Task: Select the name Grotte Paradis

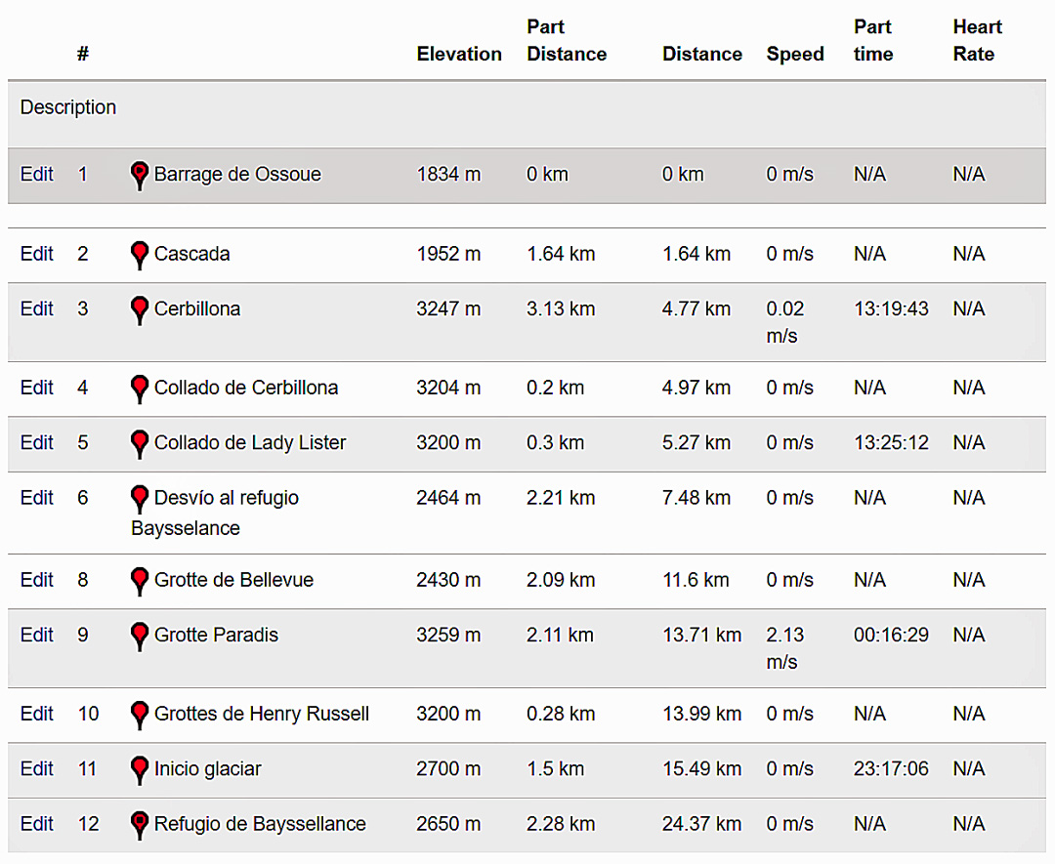Action: pos(216,635)
